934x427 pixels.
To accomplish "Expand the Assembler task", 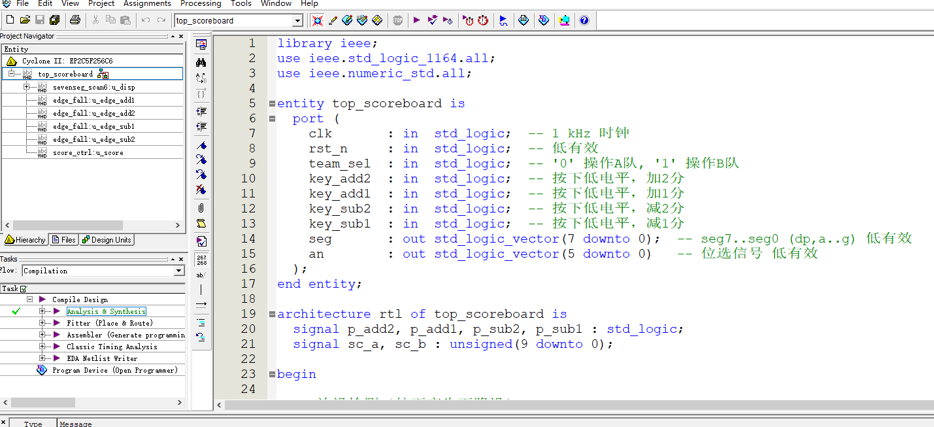I will [42, 335].
